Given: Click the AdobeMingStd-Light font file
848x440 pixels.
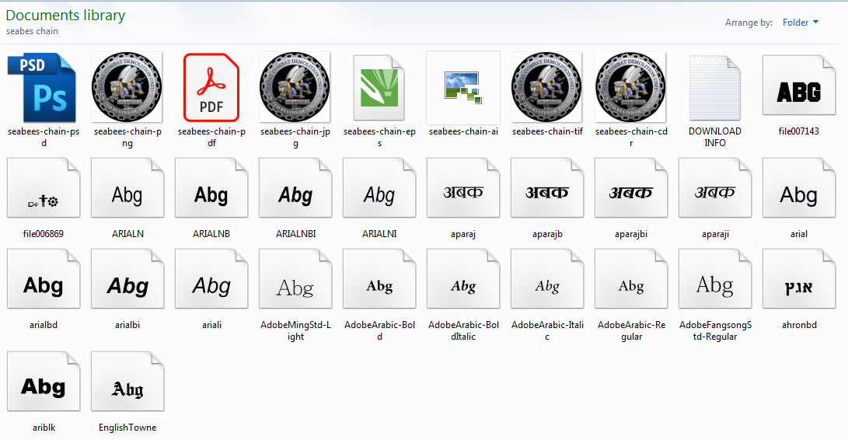Looking at the screenshot, I should point(295,285).
